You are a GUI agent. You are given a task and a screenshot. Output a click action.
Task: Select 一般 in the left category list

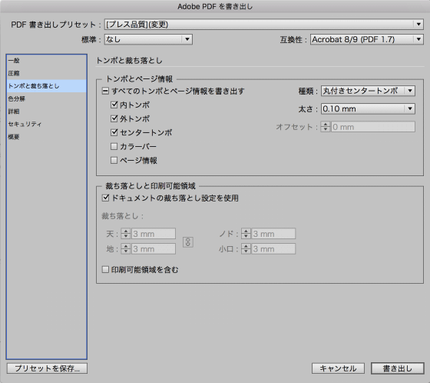(x=47, y=61)
